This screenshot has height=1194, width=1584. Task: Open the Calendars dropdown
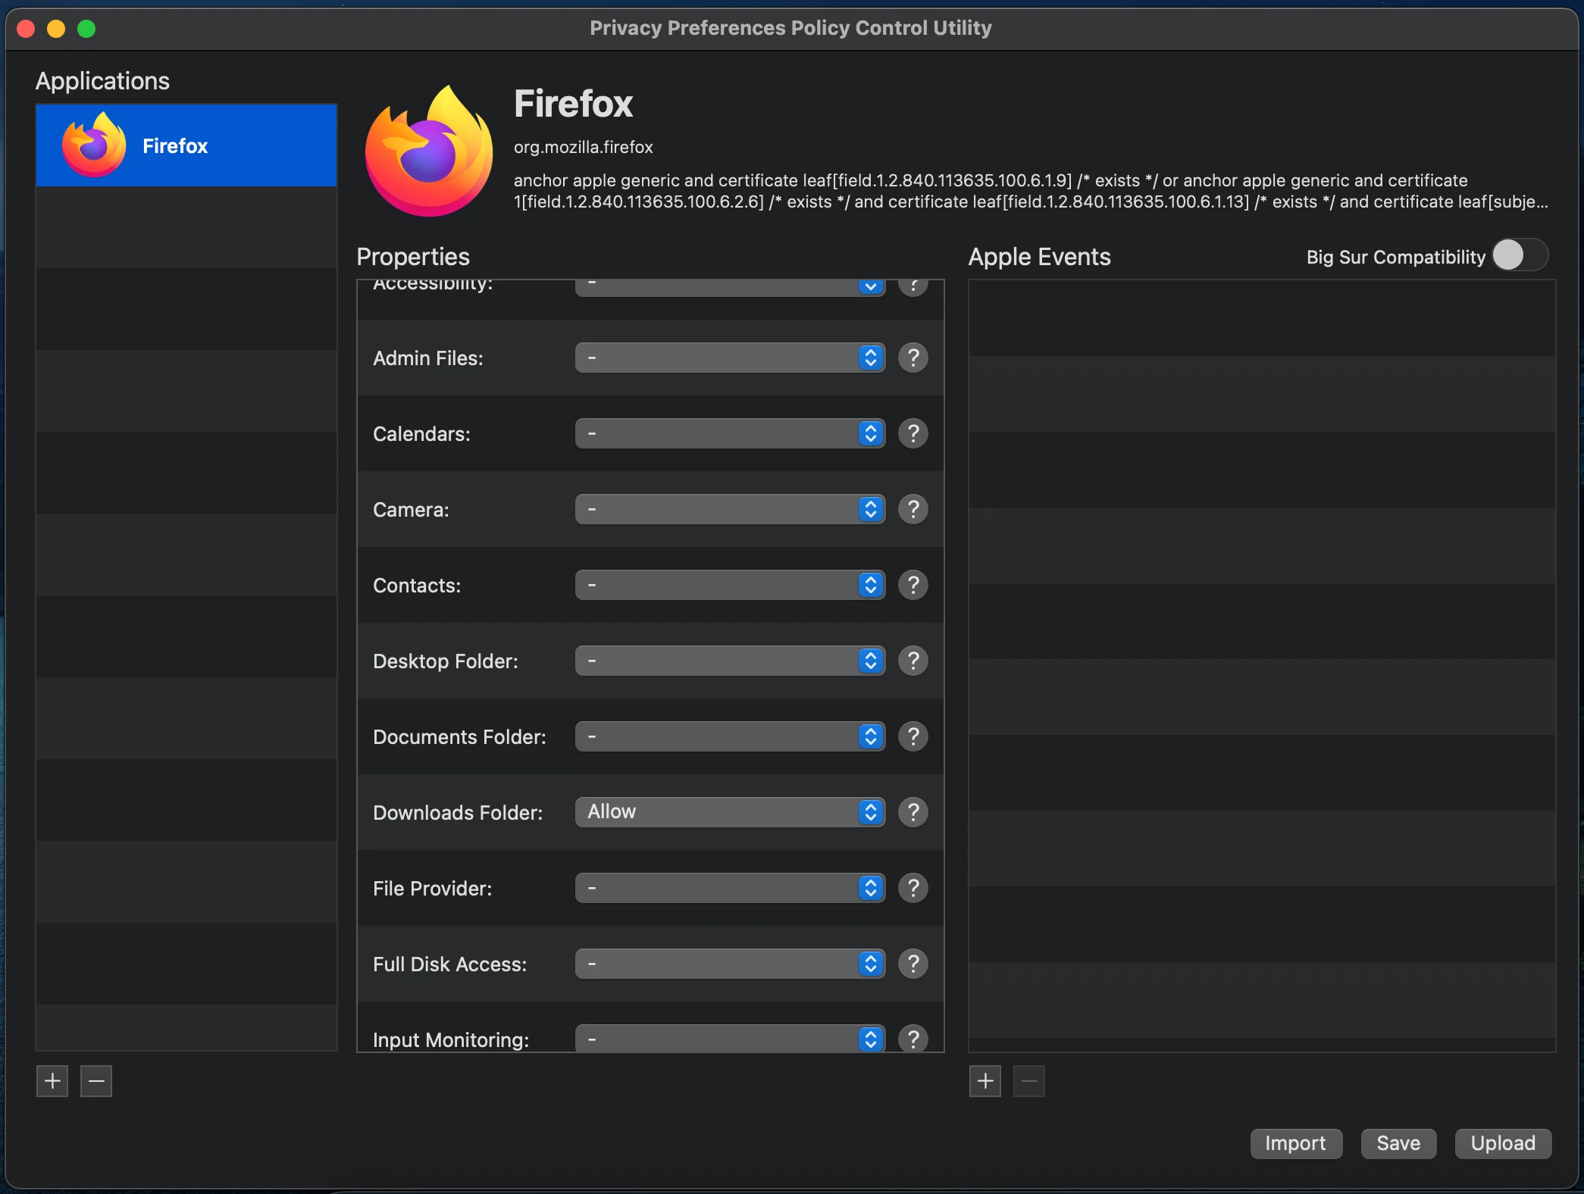pos(730,433)
